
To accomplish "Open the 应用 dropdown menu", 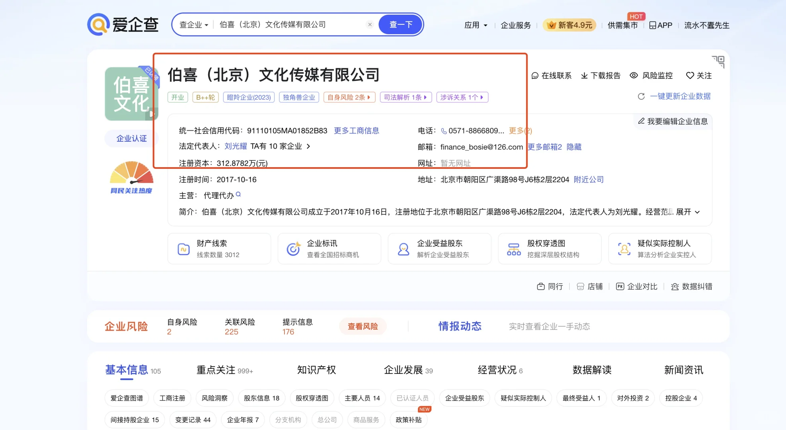I will tap(476, 25).
